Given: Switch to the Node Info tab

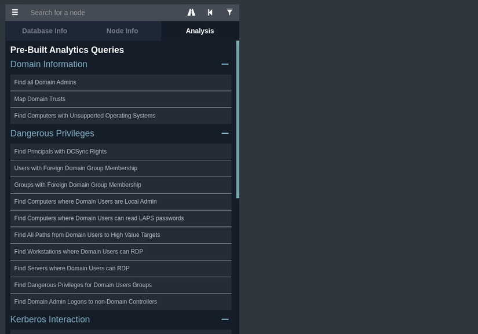Looking at the screenshot, I should click(122, 31).
